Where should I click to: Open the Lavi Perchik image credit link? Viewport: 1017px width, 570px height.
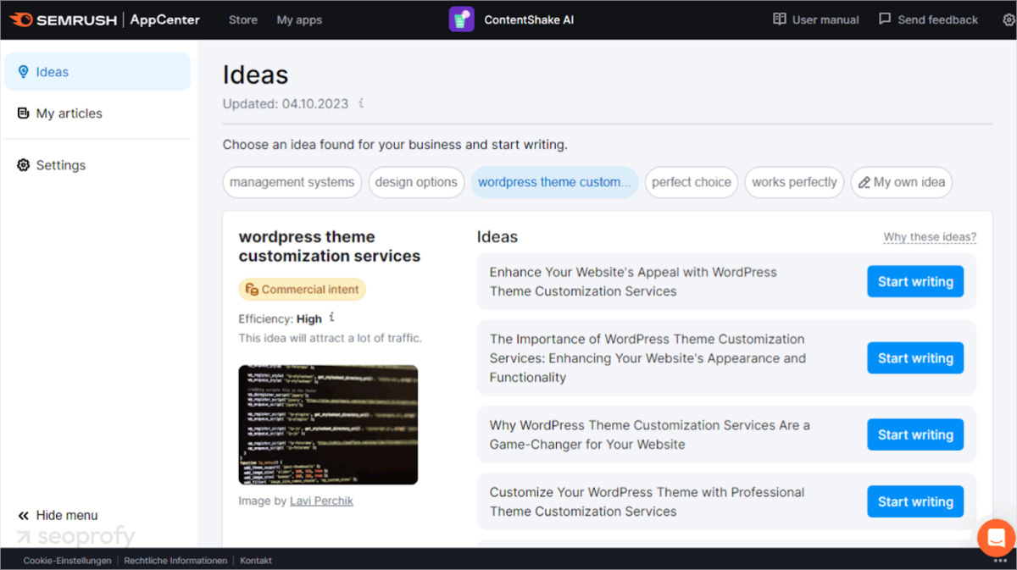[321, 501]
